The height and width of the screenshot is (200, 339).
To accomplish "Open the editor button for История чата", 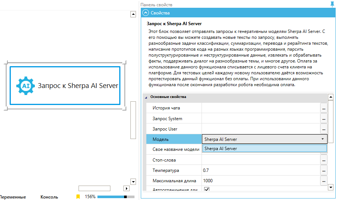I will point(324,108).
